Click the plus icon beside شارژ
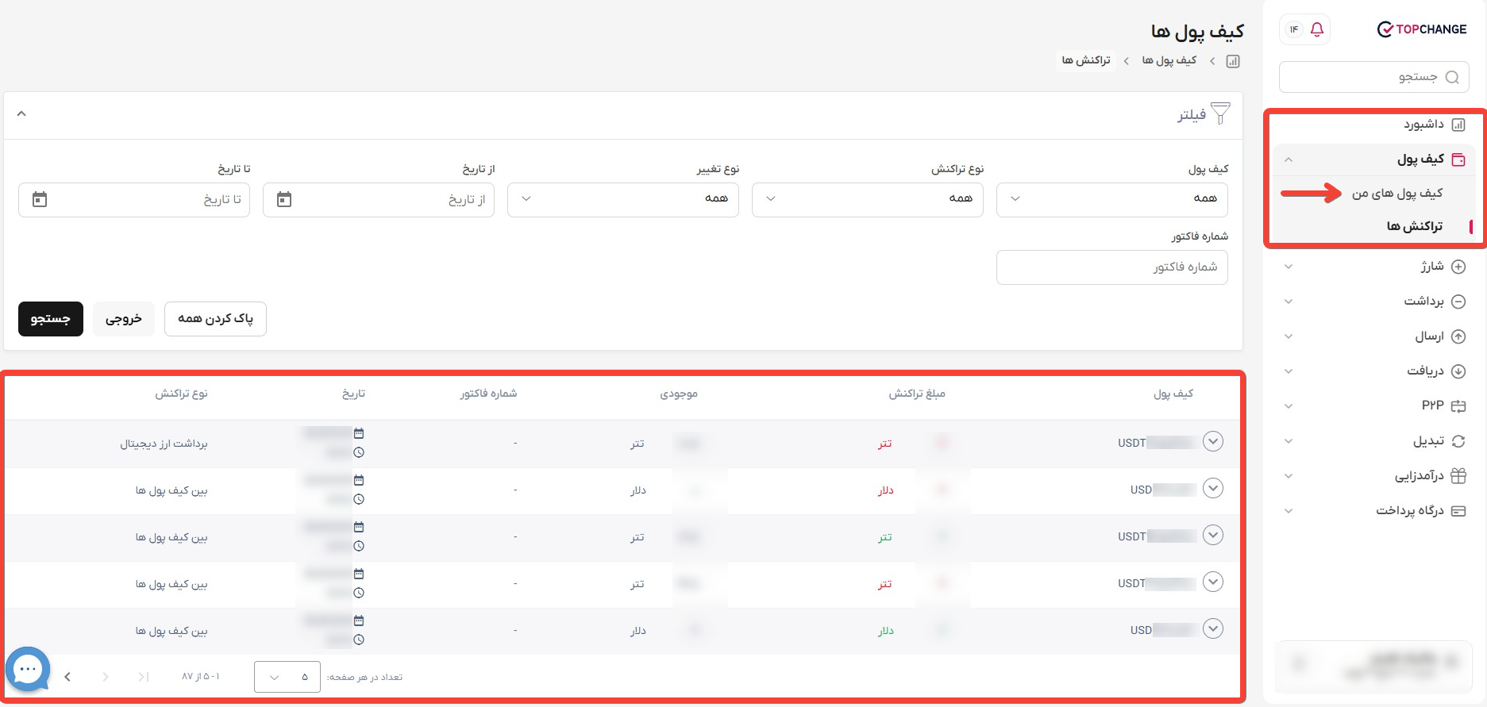Viewport: 1487px width, 707px height. coord(1458,267)
